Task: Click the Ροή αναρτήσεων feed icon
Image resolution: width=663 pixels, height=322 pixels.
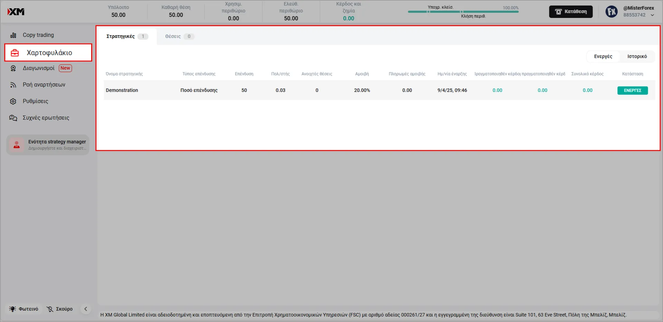Action: coord(13,85)
